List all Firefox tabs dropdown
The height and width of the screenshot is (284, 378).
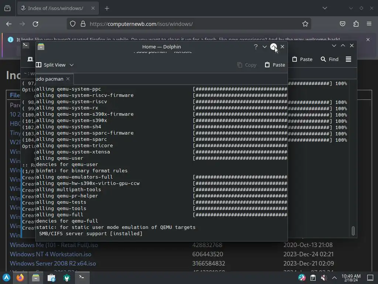click(325, 8)
